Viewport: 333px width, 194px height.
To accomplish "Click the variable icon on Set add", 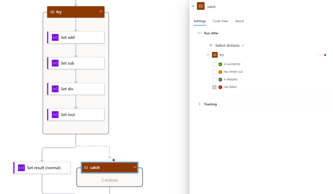I will click(55, 37).
